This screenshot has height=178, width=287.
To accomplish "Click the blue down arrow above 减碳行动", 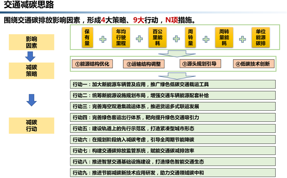I will tap(31, 100).
